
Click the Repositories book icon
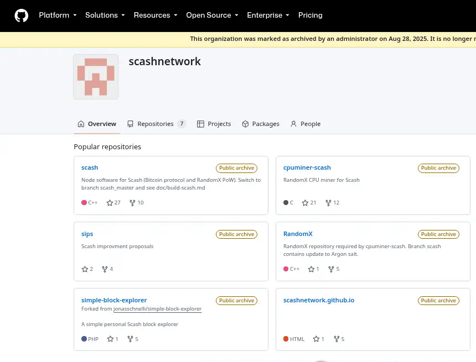130,124
